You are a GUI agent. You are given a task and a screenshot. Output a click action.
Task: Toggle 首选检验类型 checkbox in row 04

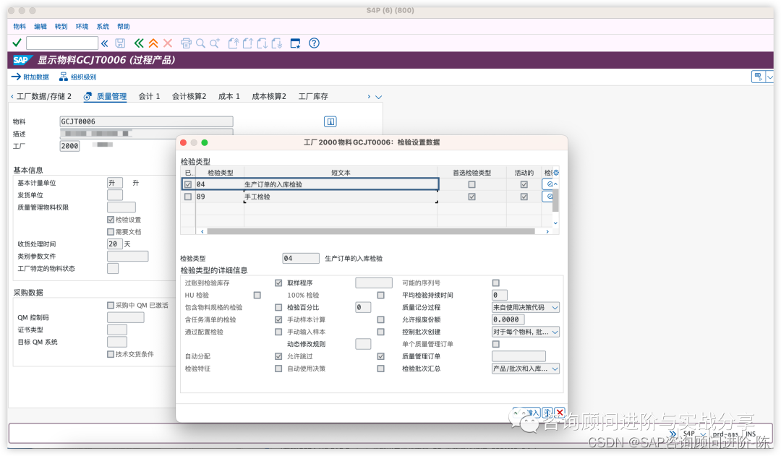click(471, 184)
